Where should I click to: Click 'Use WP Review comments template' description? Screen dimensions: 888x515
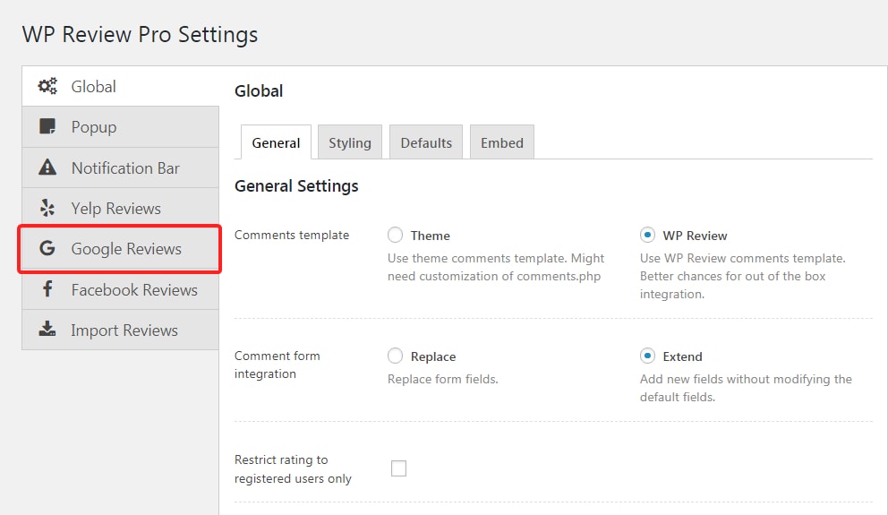[x=742, y=276]
